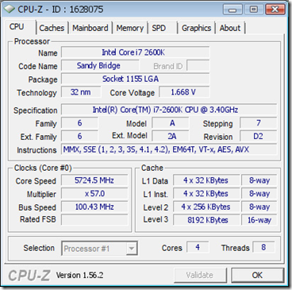
Task: Open the Graphics tab
Action: point(196,28)
